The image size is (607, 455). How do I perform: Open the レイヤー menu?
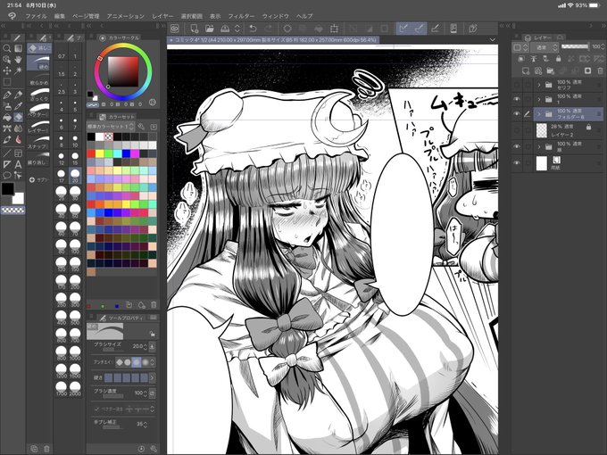[x=162, y=16]
